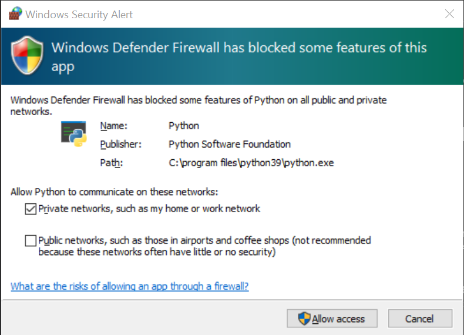Close the Windows Security Alert dialog
The image size is (464, 335).
point(449,14)
